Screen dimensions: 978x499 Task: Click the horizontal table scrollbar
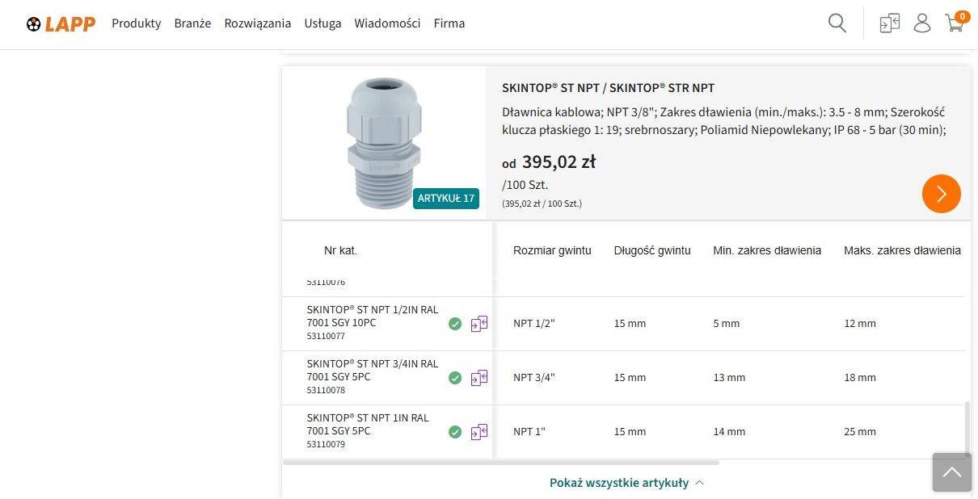coord(501,463)
